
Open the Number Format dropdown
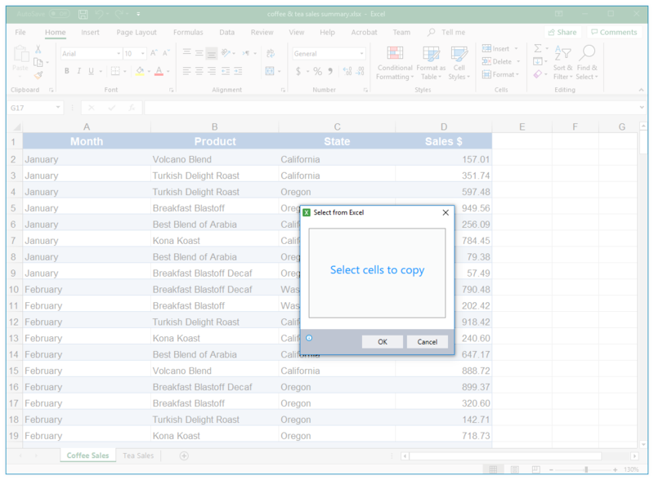361,53
